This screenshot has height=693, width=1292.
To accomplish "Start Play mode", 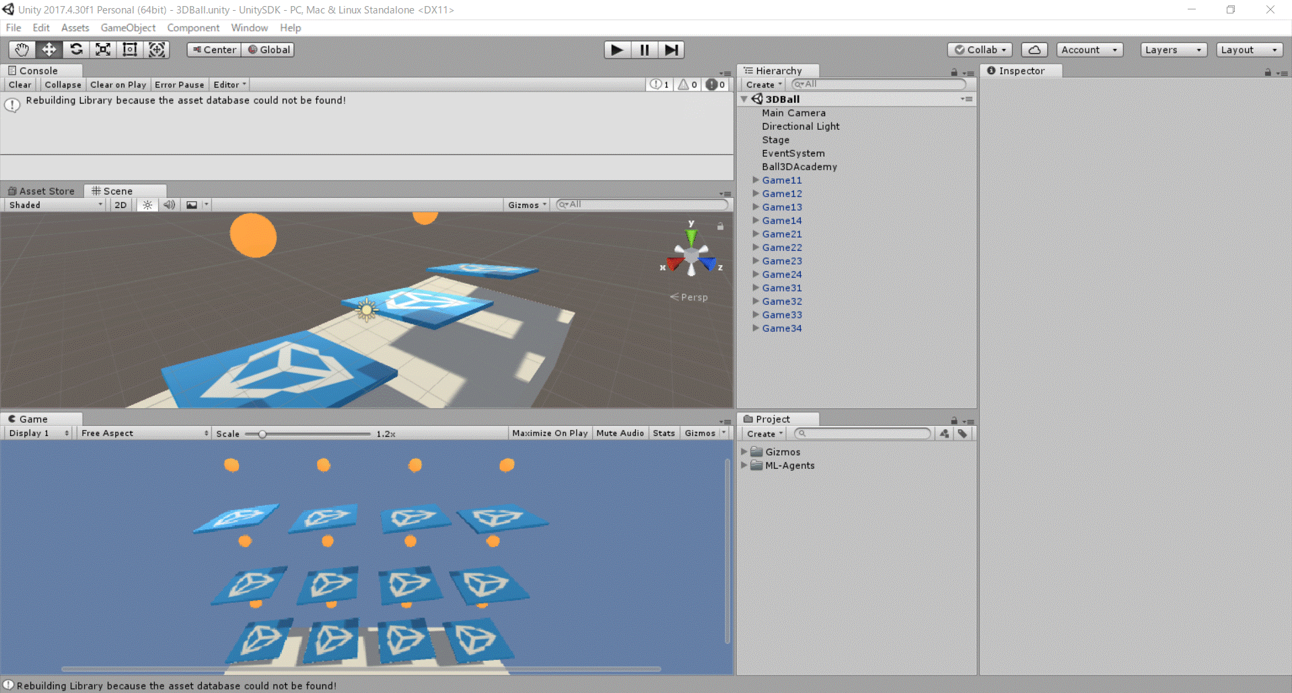I will [617, 50].
